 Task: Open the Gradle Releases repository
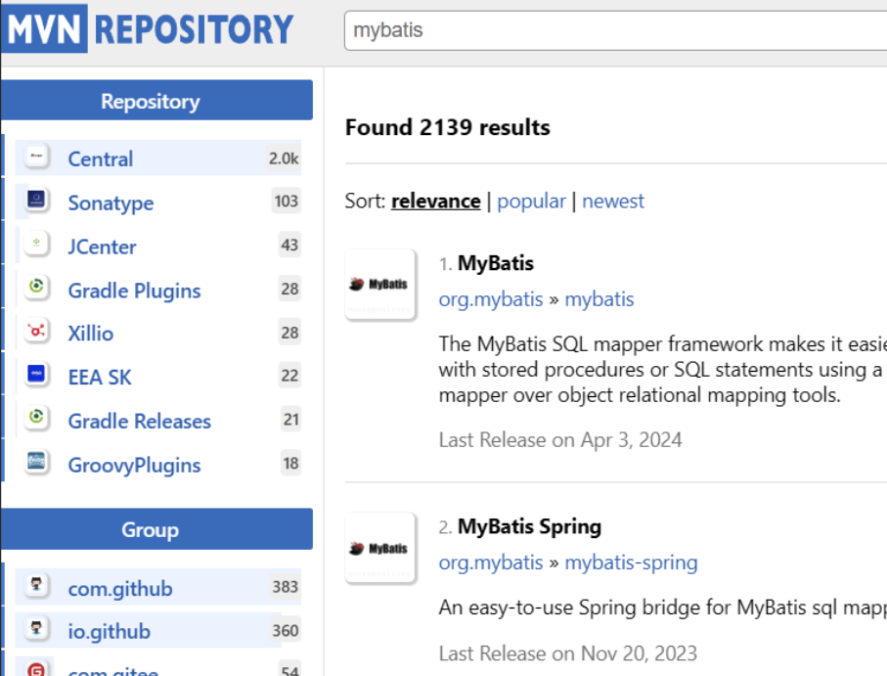[x=140, y=421]
